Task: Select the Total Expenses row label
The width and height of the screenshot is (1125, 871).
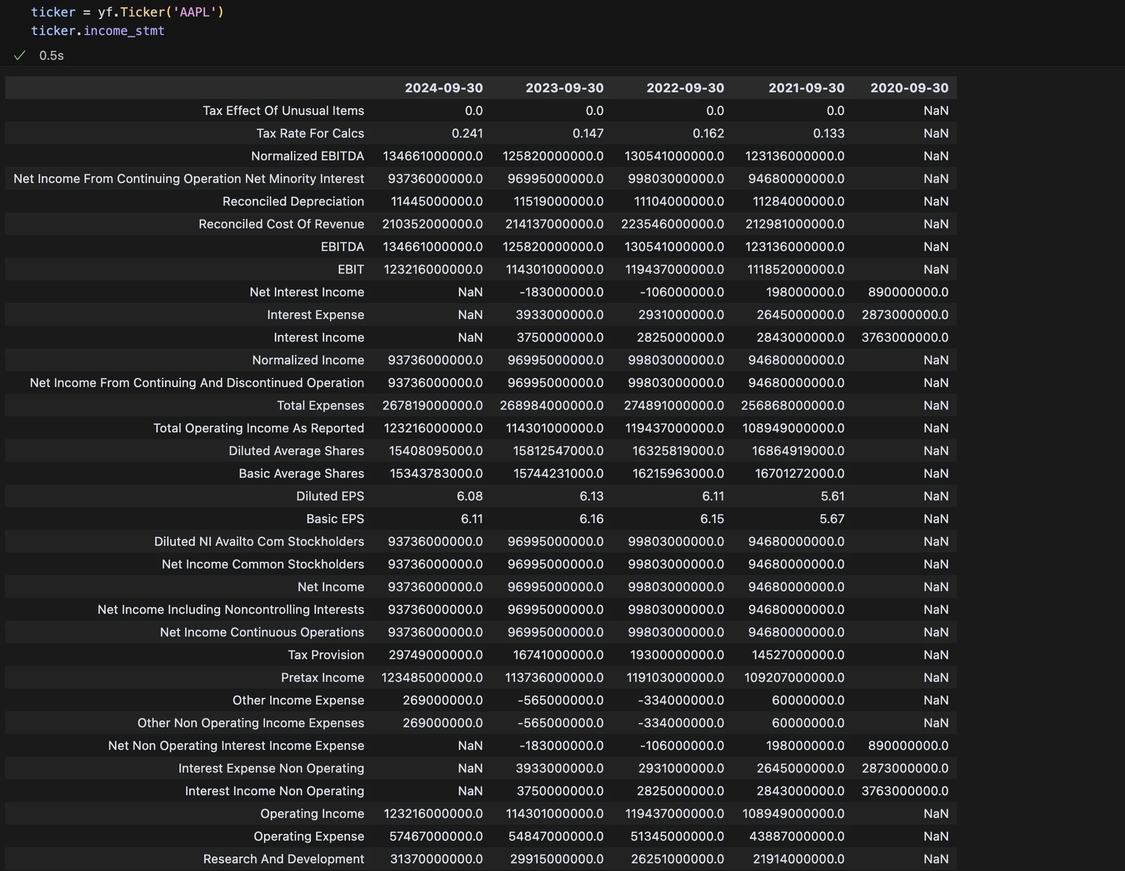Action: 320,406
